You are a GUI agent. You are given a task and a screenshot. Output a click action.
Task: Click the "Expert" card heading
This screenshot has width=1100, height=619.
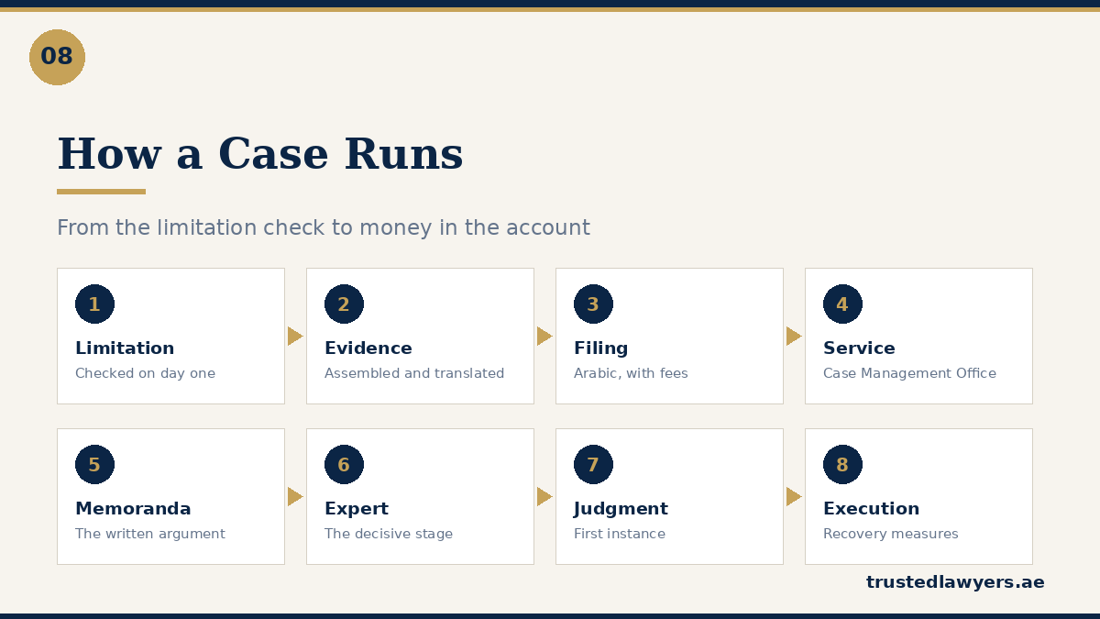(357, 509)
